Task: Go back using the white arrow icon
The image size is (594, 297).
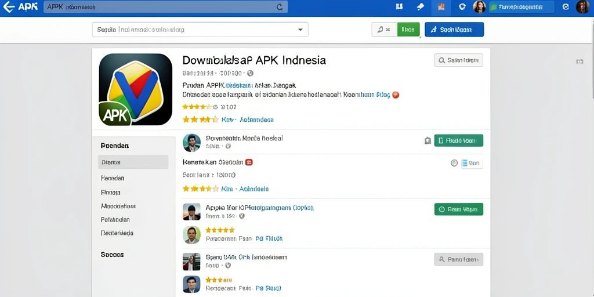Action: point(9,7)
